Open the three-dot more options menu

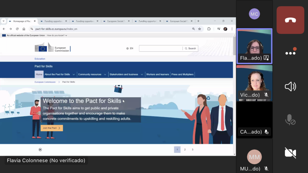pos(290,53)
